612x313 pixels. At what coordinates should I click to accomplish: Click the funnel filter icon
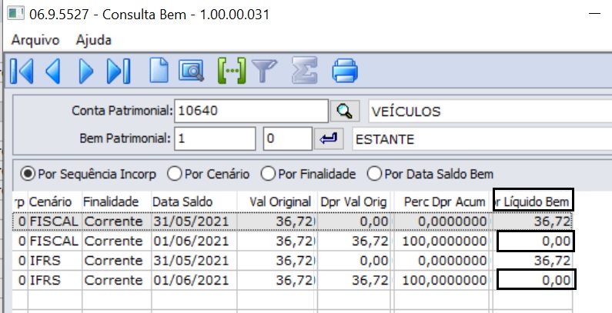click(x=264, y=71)
